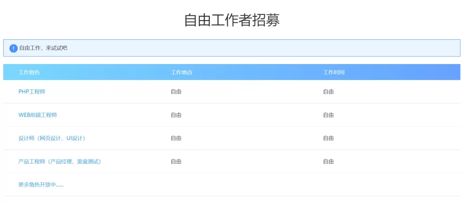Open the PHP工程师 role link
468x203 pixels.
[32, 92]
